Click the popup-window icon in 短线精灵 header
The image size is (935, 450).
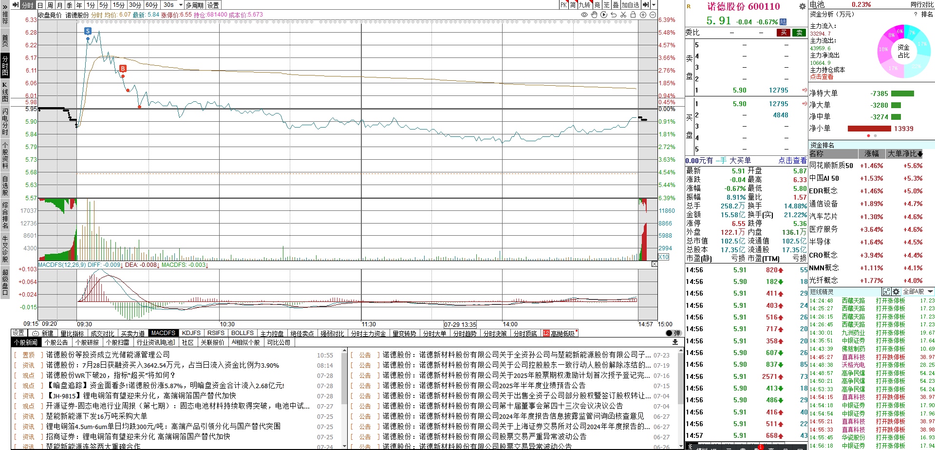[886, 292]
